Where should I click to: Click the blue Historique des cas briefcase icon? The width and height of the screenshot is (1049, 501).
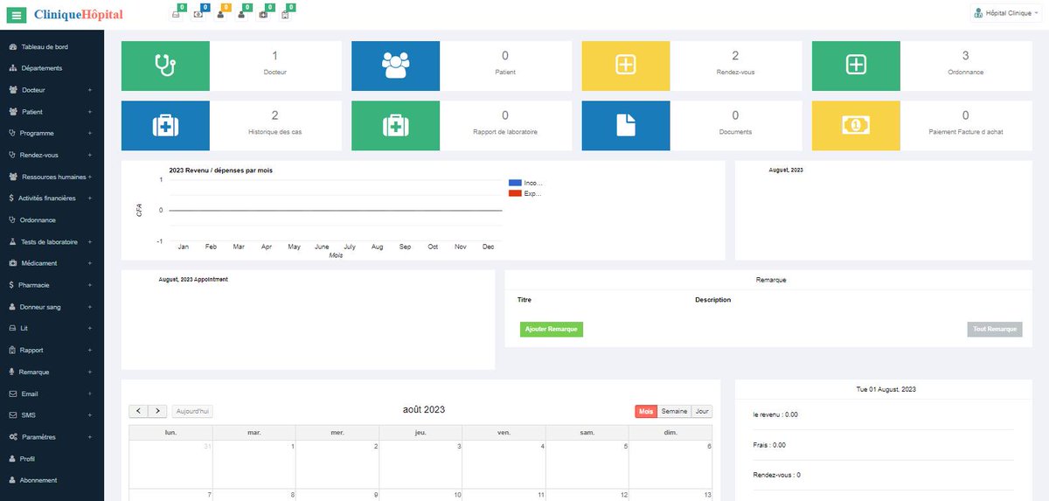[x=165, y=125]
